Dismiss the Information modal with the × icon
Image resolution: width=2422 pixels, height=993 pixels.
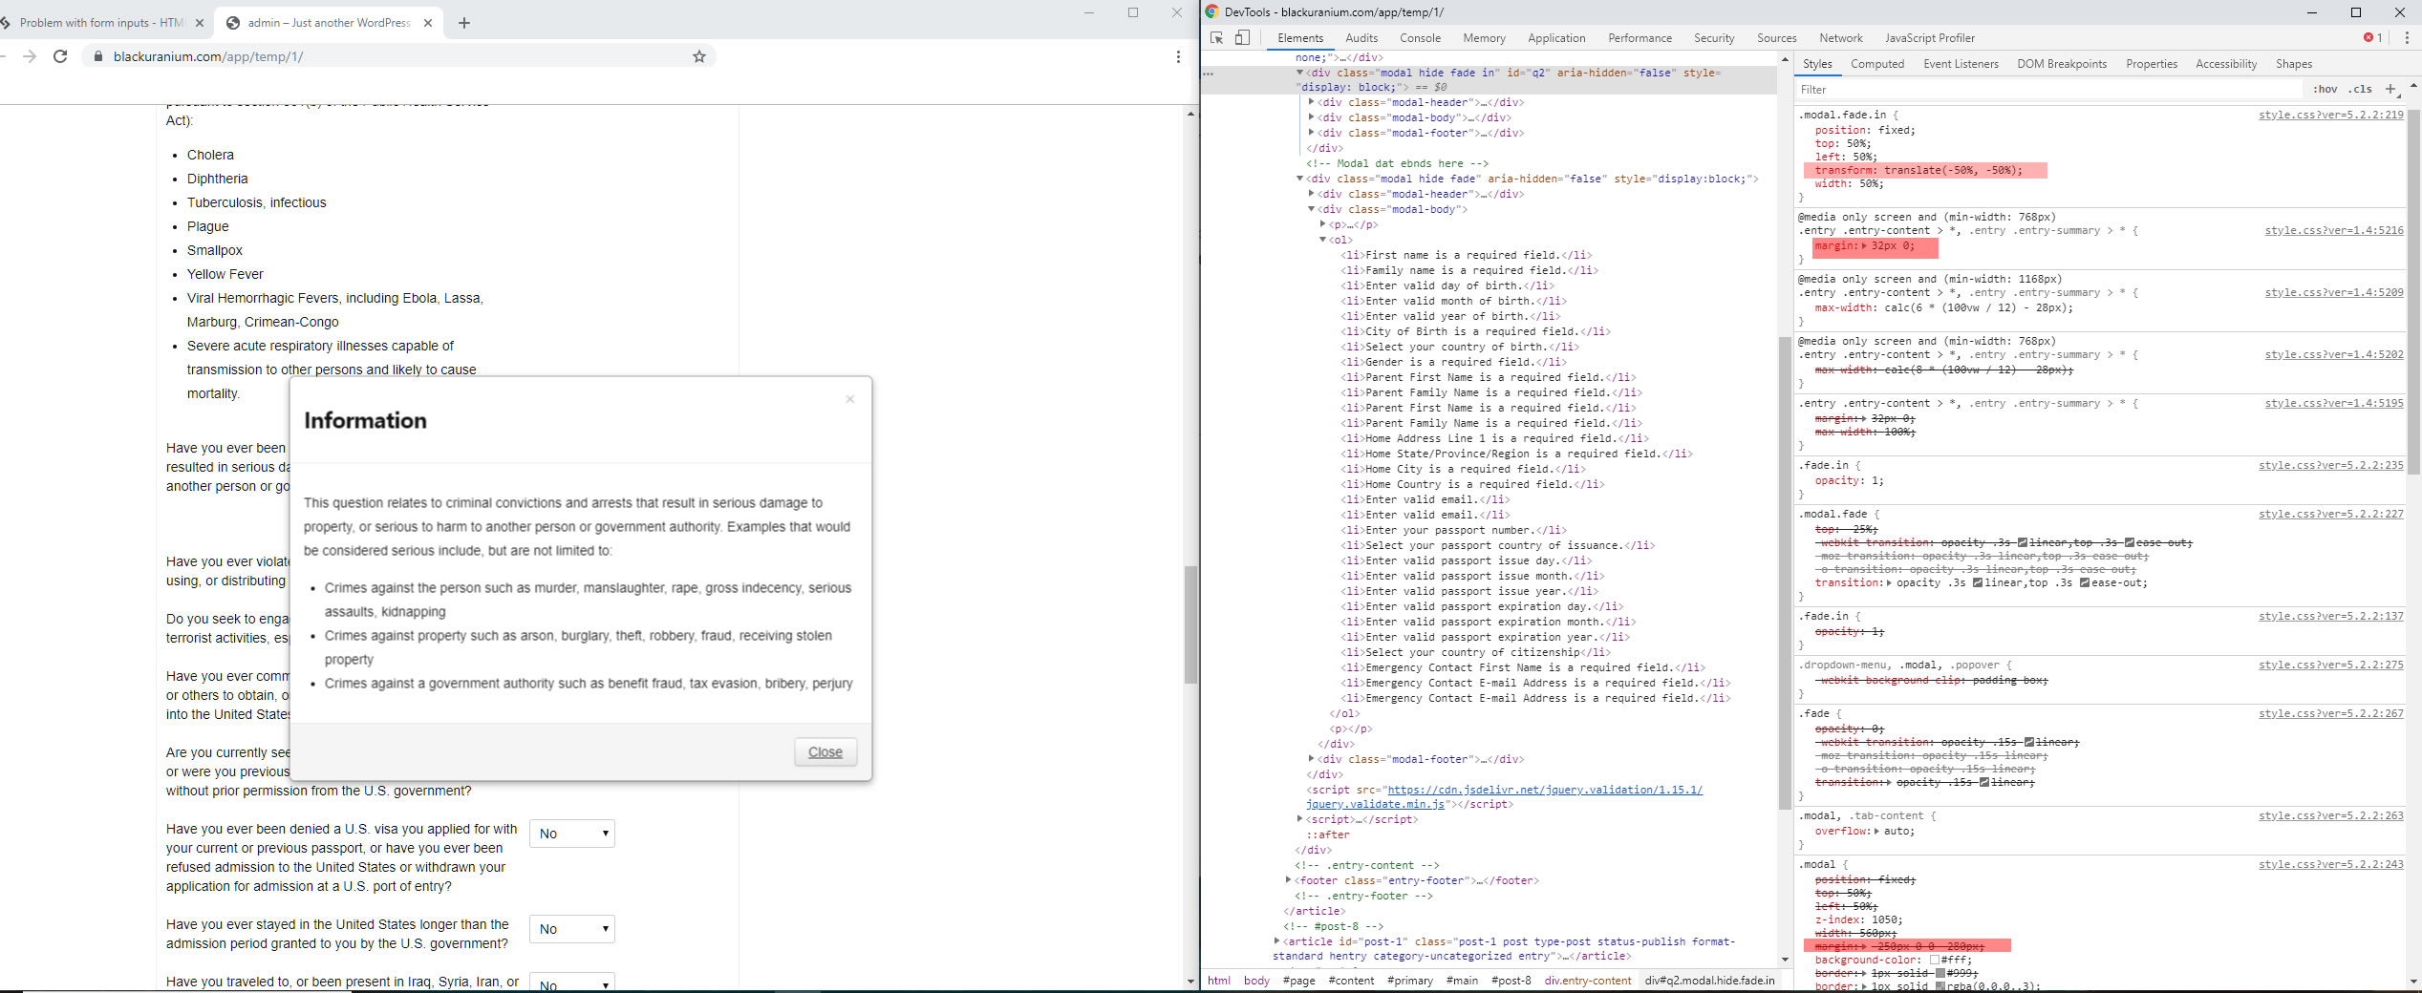point(849,399)
